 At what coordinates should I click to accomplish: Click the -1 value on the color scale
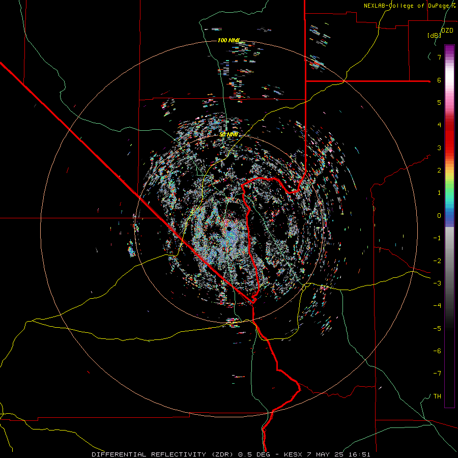pos(437,238)
